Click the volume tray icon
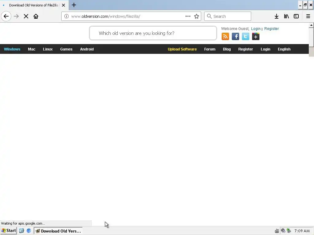This screenshot has width=314, height=235. point(283,231)
